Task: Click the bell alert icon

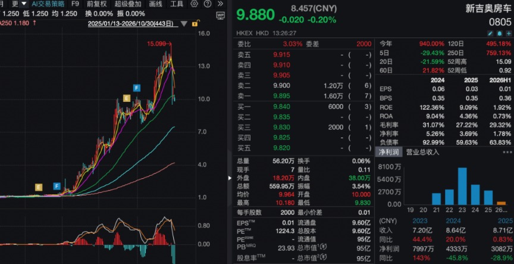Action: pyautogui.click(x=500, y=33)
